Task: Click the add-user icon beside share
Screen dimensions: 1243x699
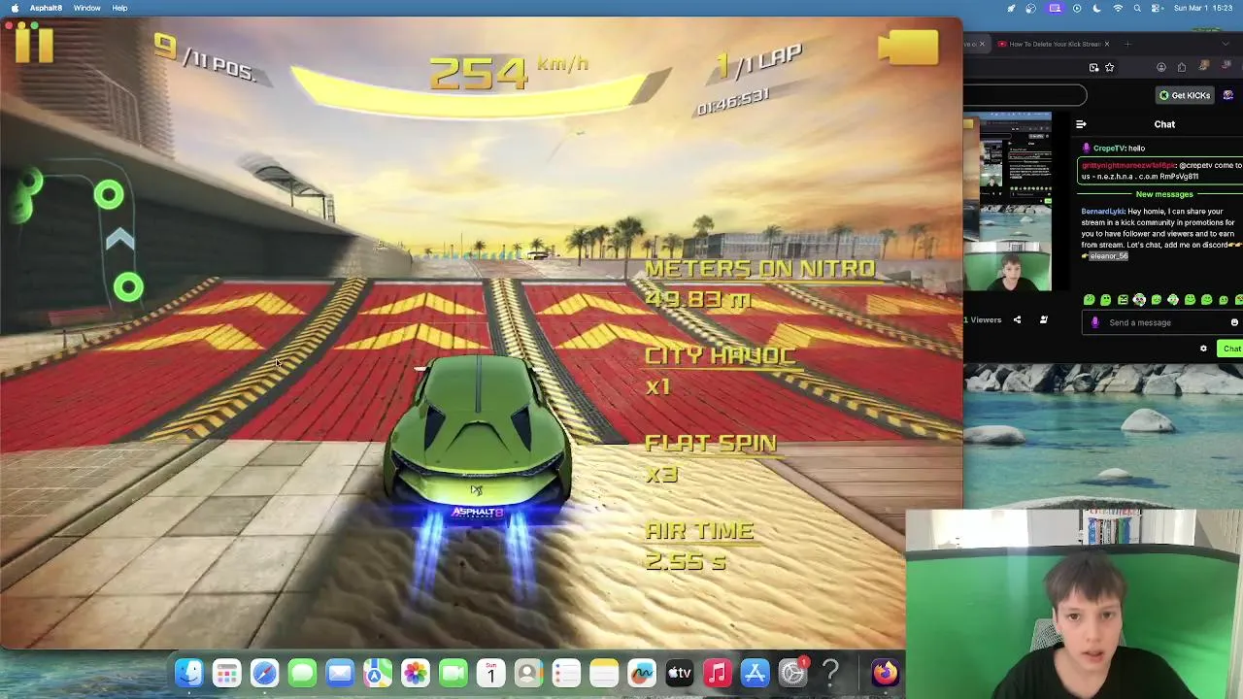Action: click(1044, 319)
